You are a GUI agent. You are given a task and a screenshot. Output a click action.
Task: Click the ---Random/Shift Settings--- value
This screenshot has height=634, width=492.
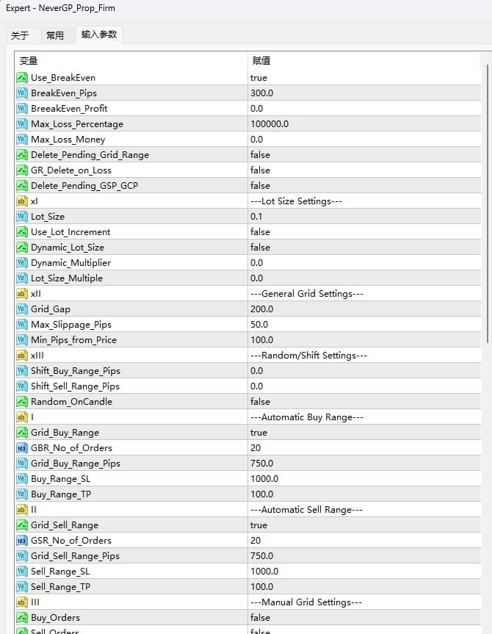(309, 356)
